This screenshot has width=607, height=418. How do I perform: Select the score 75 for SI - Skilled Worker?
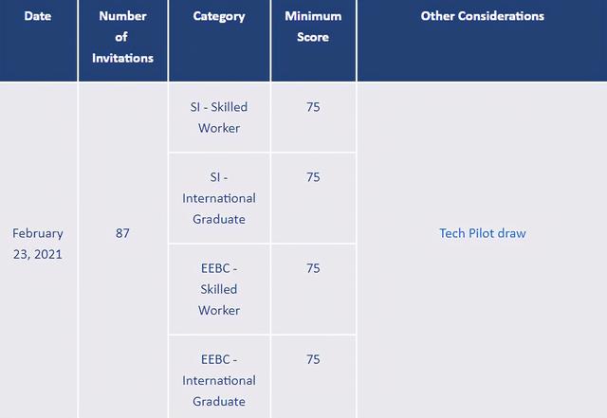(x=313, y=107)
